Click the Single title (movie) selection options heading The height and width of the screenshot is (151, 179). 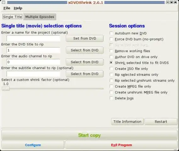click(42, 26)
